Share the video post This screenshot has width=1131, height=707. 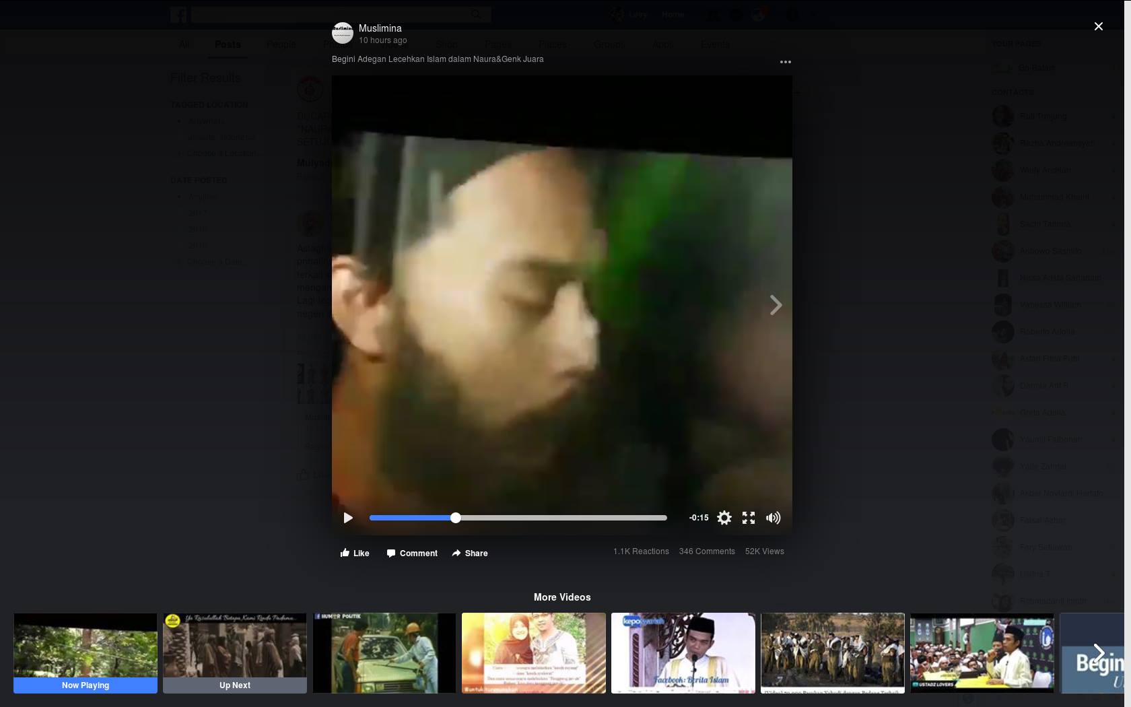tap(470, 553)
